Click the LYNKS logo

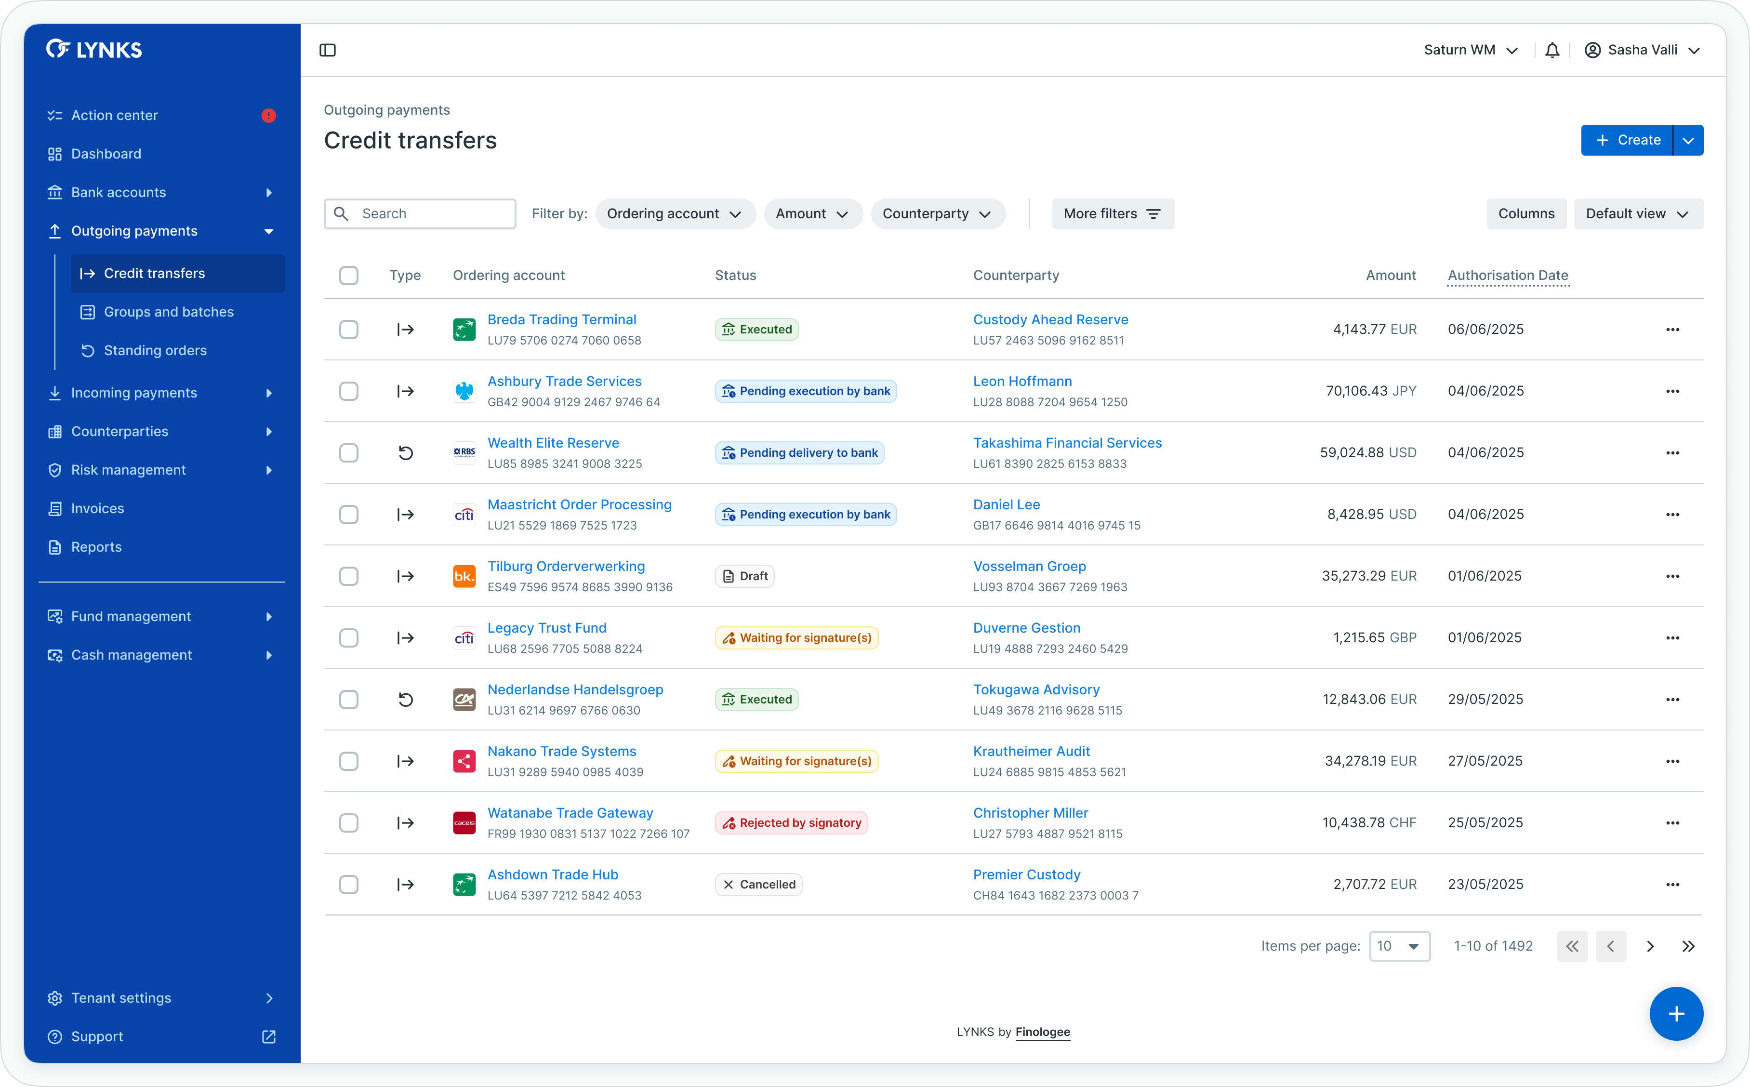click(x=94, y=50)
